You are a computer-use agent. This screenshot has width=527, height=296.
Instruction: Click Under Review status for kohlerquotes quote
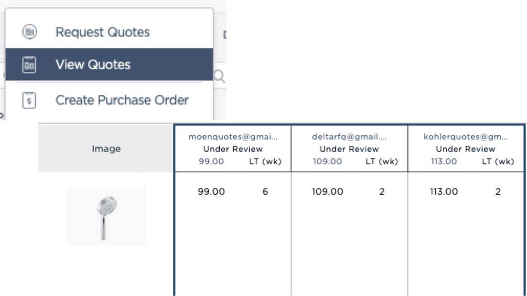(x=465, y=149)
